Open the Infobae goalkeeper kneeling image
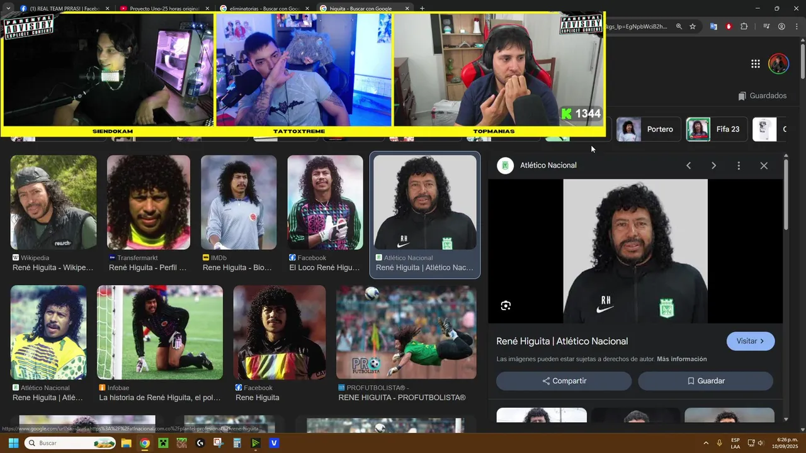This screenshot has width=806, height=453. (x=160, y=332)
